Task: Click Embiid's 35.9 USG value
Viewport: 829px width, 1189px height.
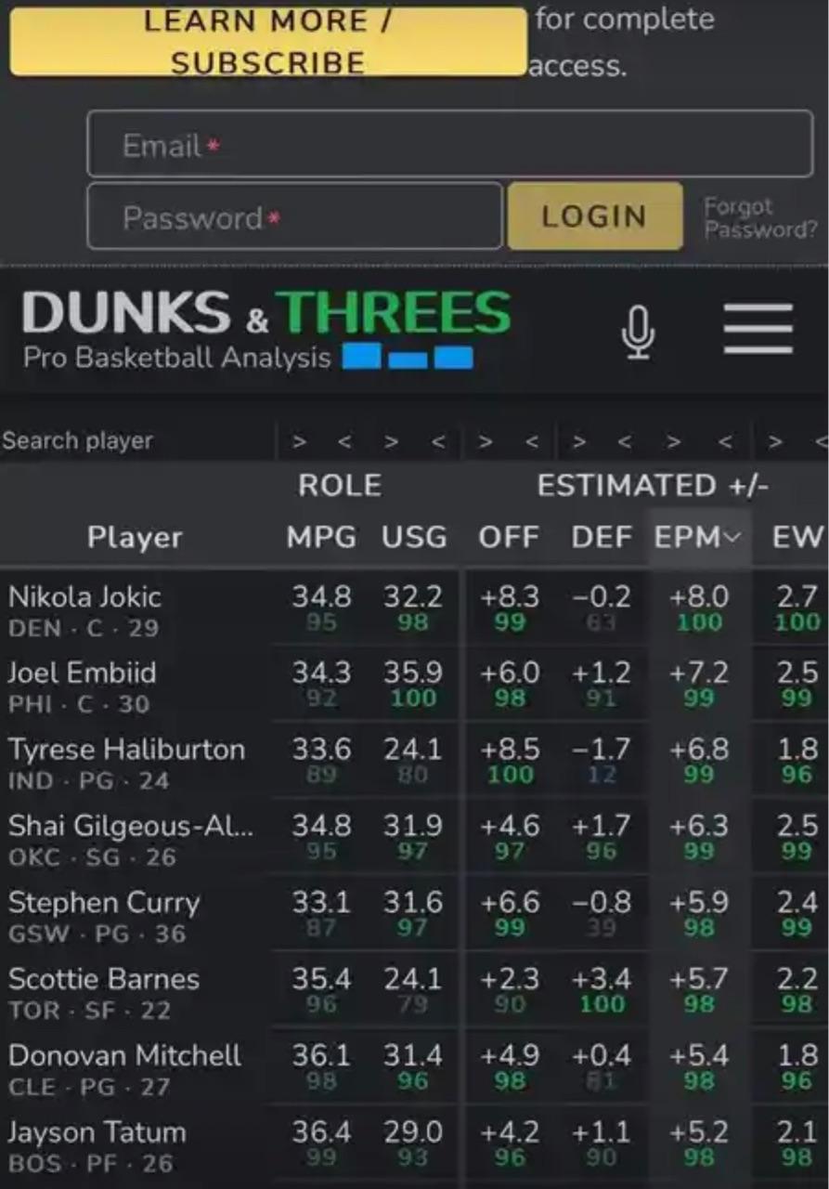Action: pos(413,673)
